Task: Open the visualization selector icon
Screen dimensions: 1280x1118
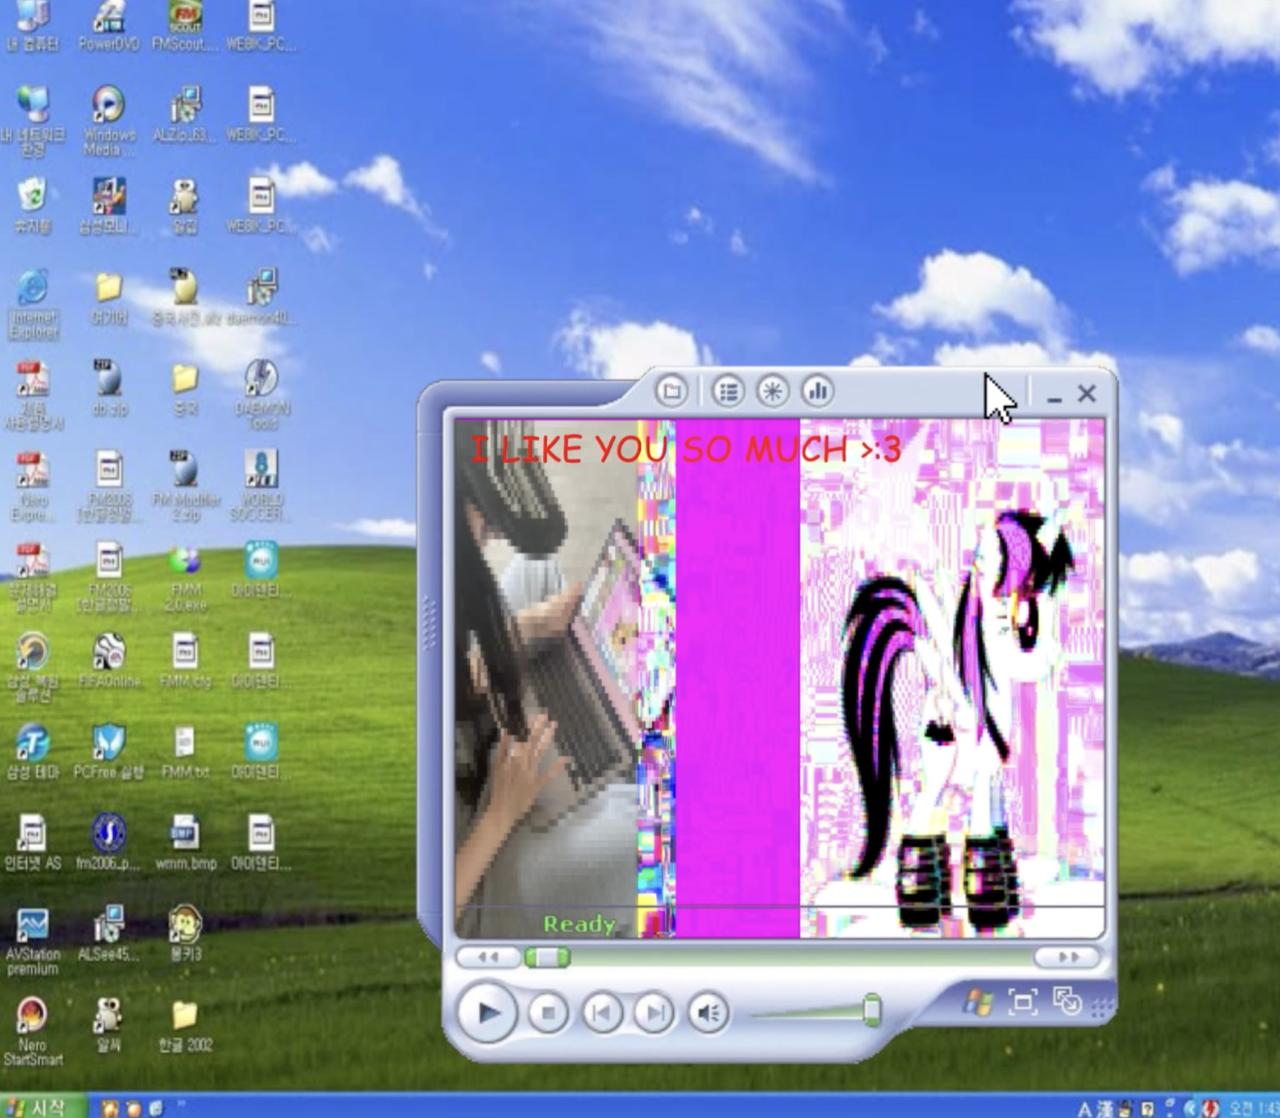Action: coord(773,391)
